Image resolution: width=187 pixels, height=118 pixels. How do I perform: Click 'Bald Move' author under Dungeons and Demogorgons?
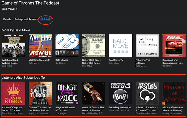(167, 66)
